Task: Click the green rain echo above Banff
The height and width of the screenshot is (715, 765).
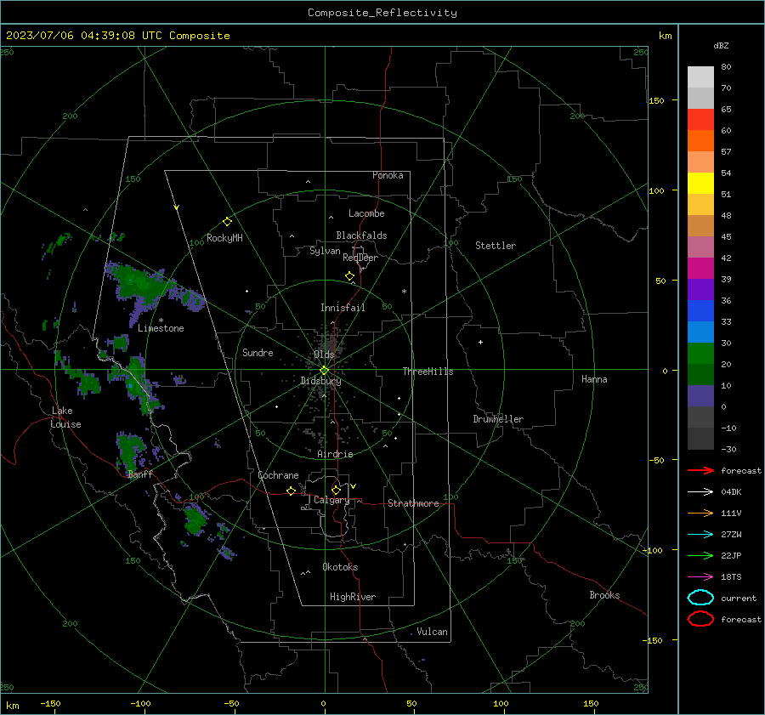Action: (129, 452)
